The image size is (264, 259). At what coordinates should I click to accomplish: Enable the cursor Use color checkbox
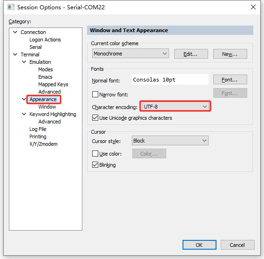pyautogui.click(x=95, y=154)
